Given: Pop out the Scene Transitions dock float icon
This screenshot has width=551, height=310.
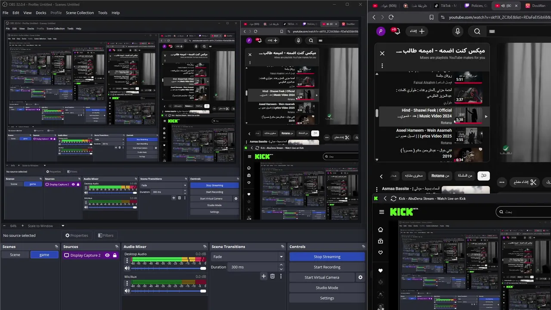Looking at the screenshot, I should 283,247.
